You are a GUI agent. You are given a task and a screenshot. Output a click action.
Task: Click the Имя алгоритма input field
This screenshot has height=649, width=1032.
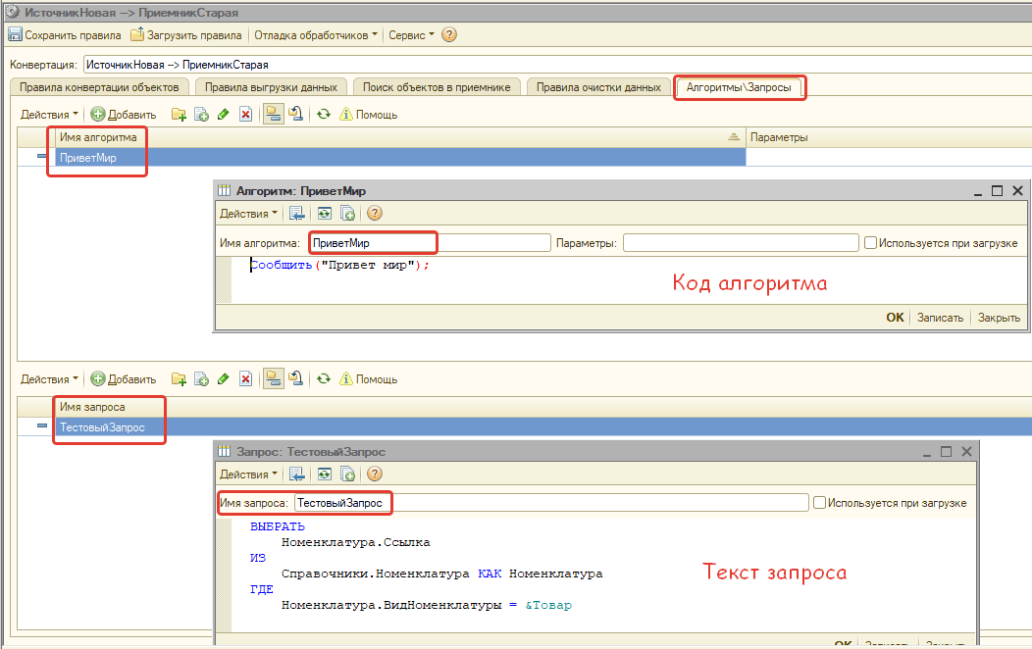point(430,242)
